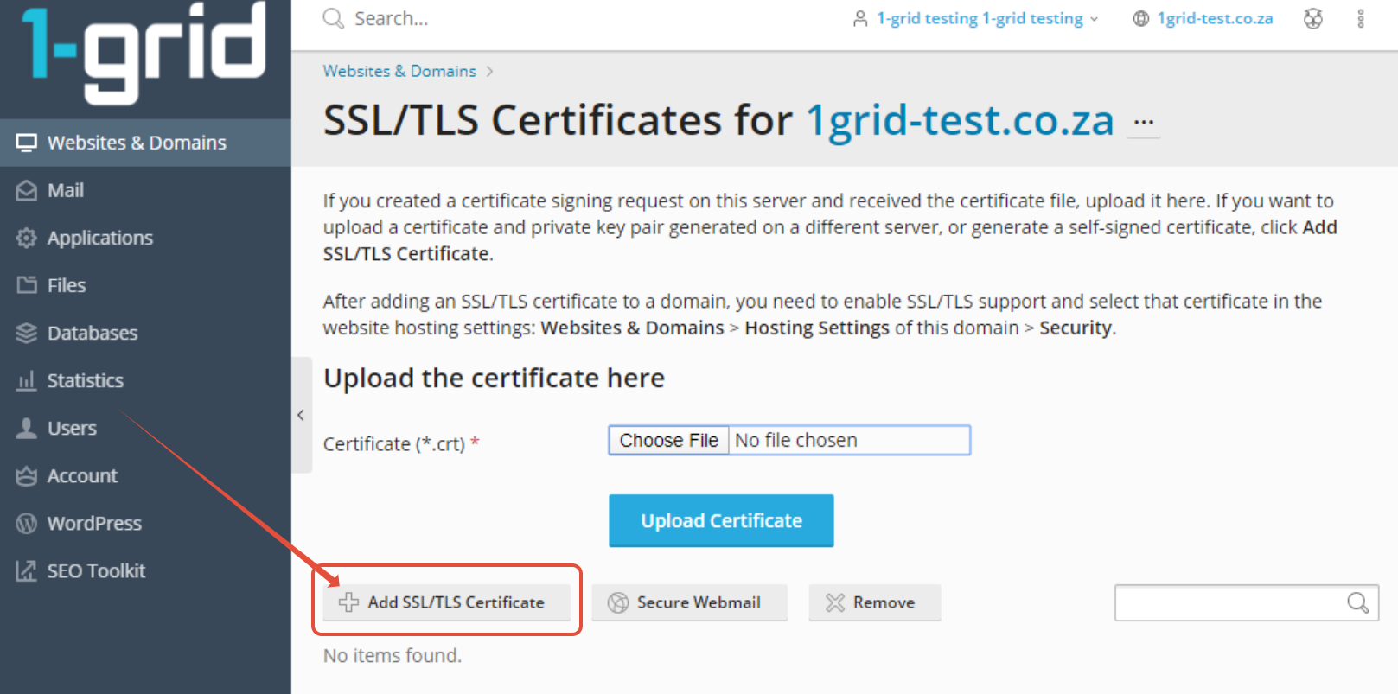
Task: Open the Users sidebar entry
Action: [145, 428]
